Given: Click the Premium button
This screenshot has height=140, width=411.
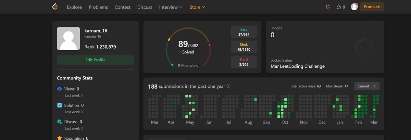Looking at the screenshot, I should pyautogui.click(x=372, y=7).
